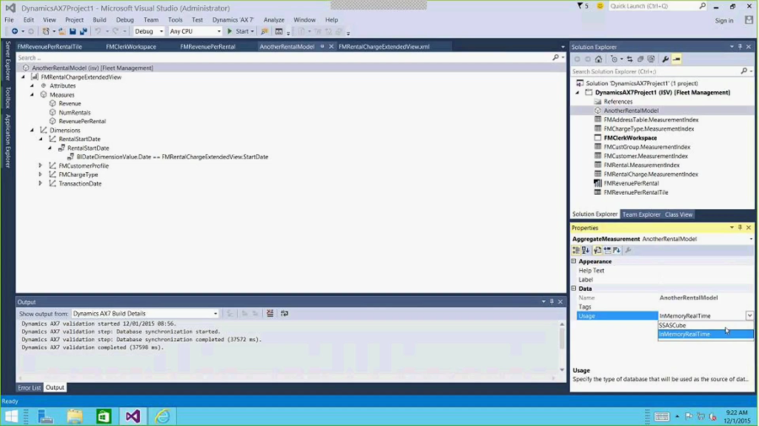Select FMClerkWorkspace in Solution Explorer
This screenshot has width=759, height=426.
630,138
